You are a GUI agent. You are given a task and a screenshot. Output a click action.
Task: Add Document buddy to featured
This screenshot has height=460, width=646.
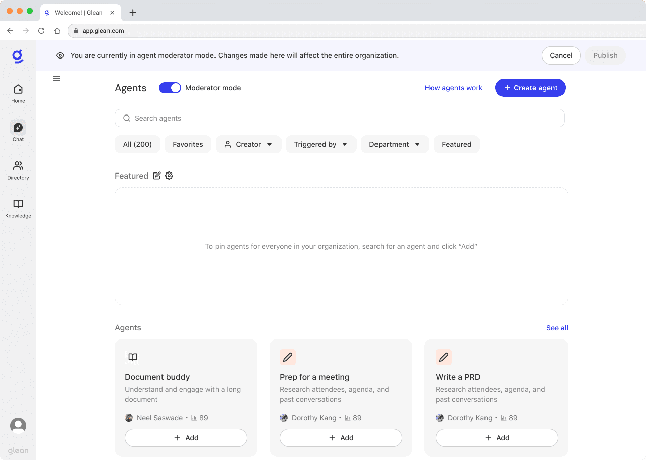point(186,438)
